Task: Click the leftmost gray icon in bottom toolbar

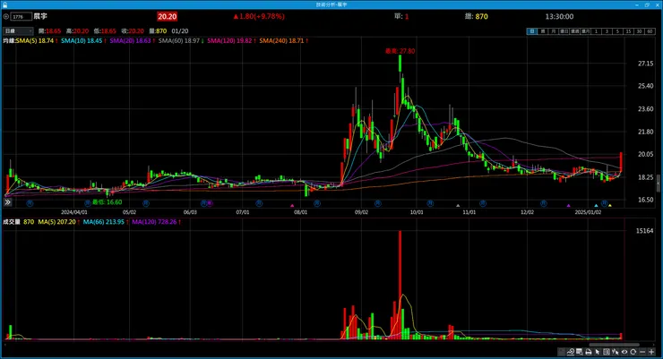Action: click(x=561, y=352)
